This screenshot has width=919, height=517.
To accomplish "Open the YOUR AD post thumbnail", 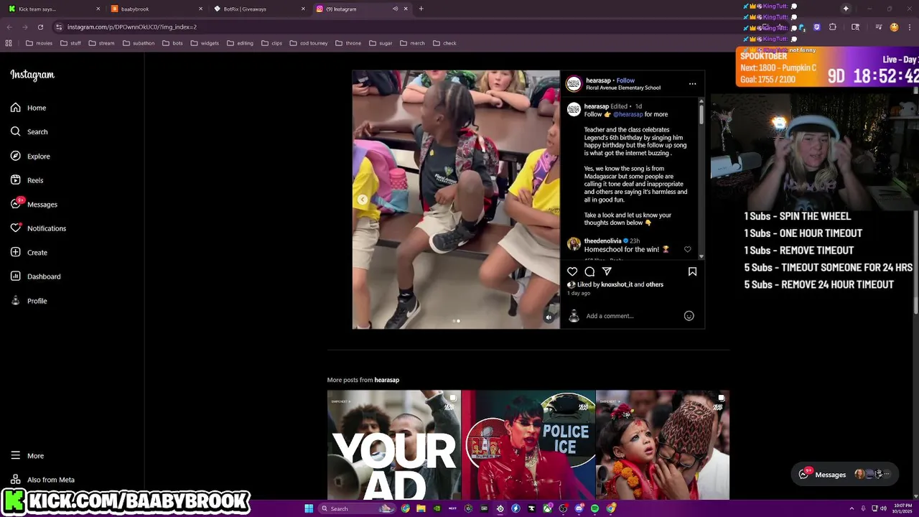I will tap(393, 444).
